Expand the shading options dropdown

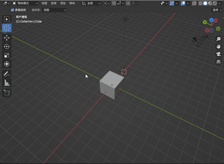(220, 3)
